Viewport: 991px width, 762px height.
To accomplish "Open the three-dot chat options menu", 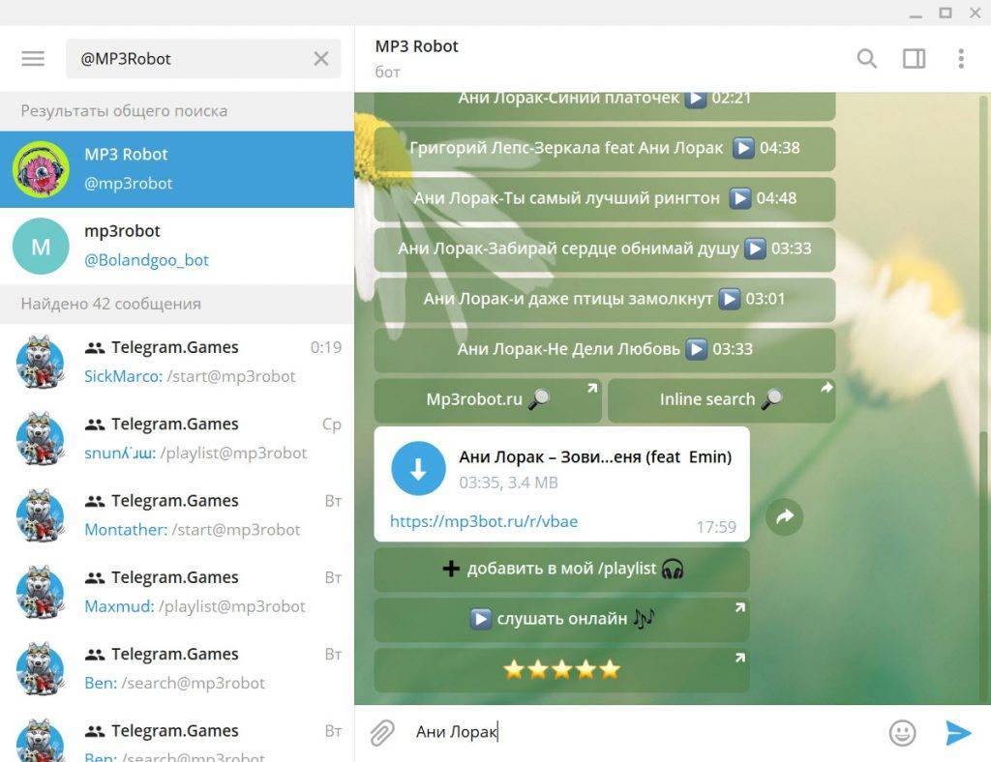I will [961, 59].
